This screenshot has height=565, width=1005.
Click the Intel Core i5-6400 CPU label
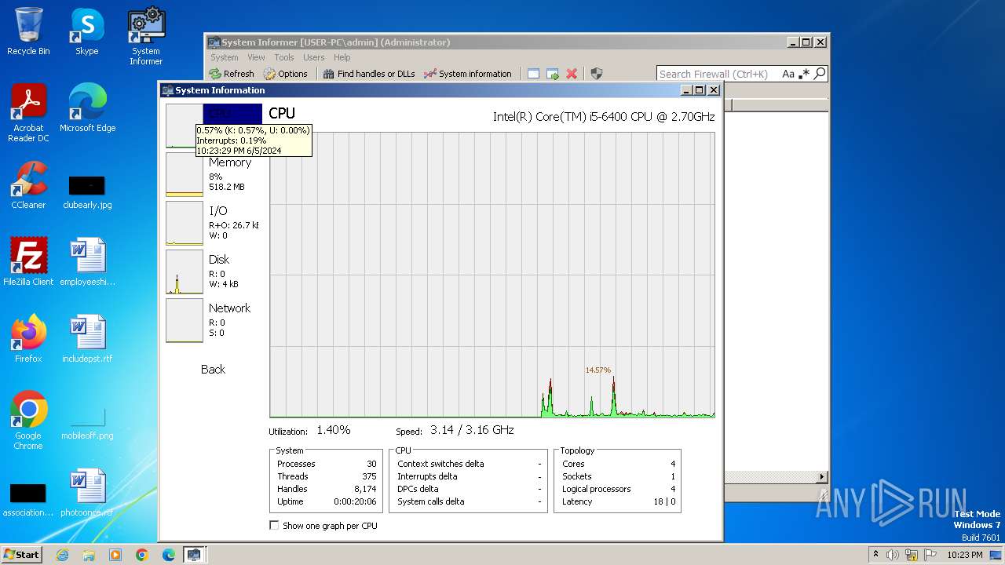604,116
